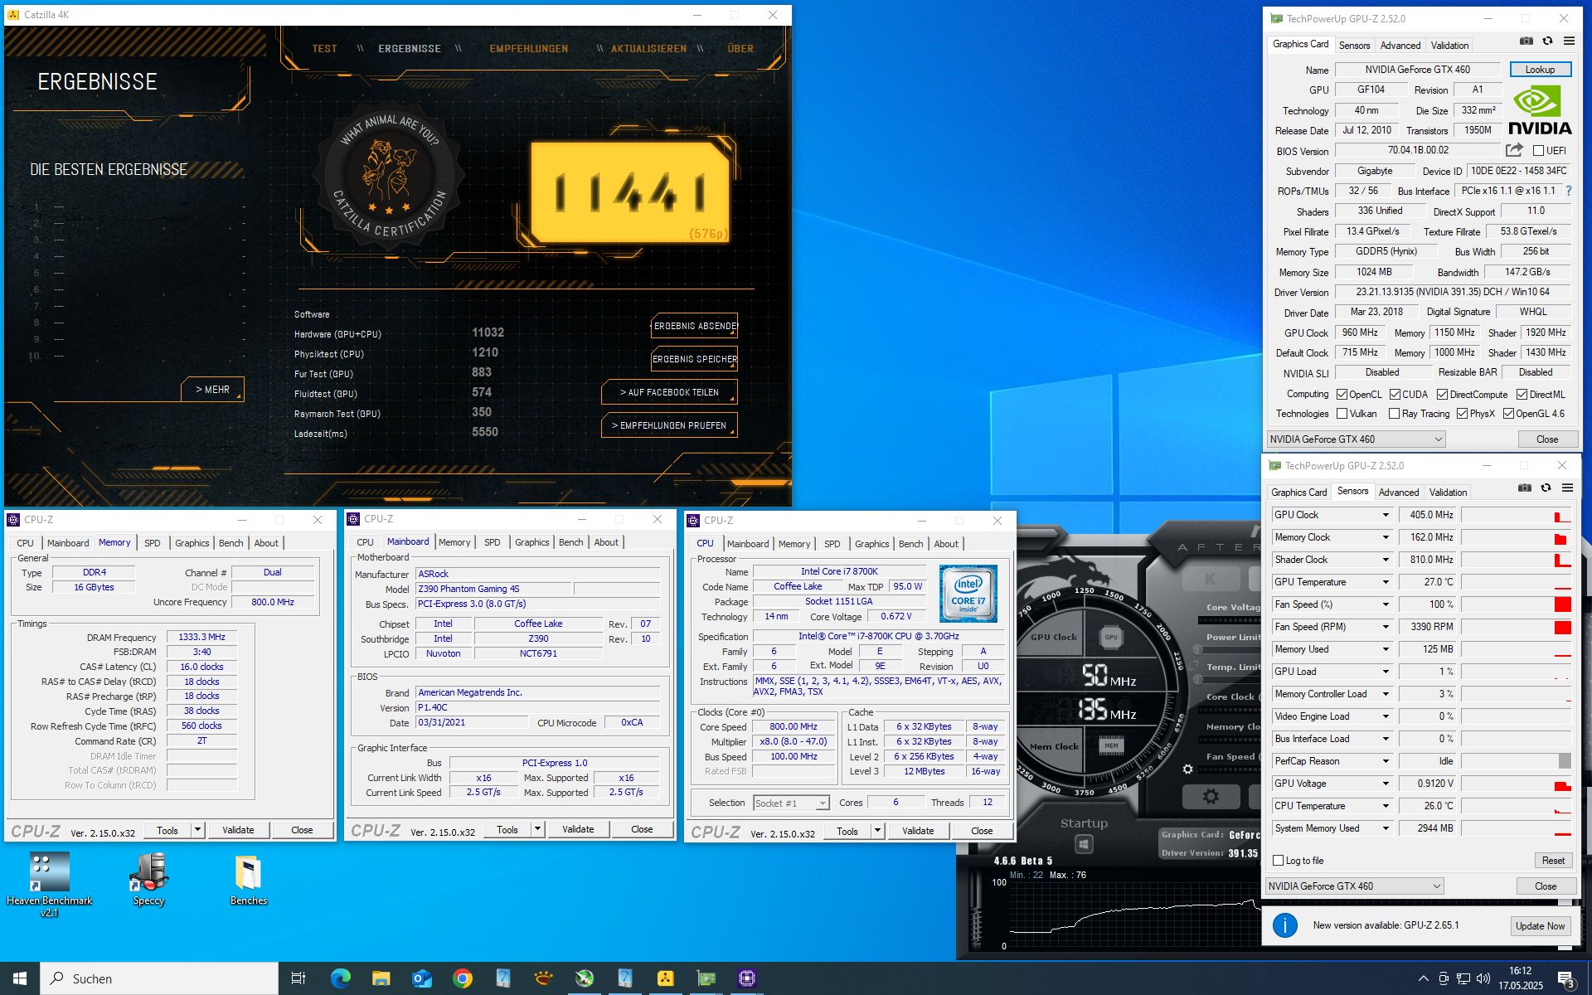
Task: Click the Bus Interface question mark in GPU-Z
Action: 1569,191
